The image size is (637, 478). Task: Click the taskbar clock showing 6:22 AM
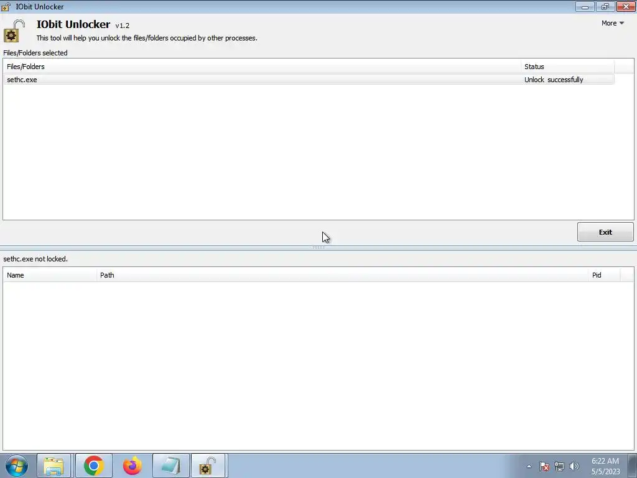coord(605,466)
